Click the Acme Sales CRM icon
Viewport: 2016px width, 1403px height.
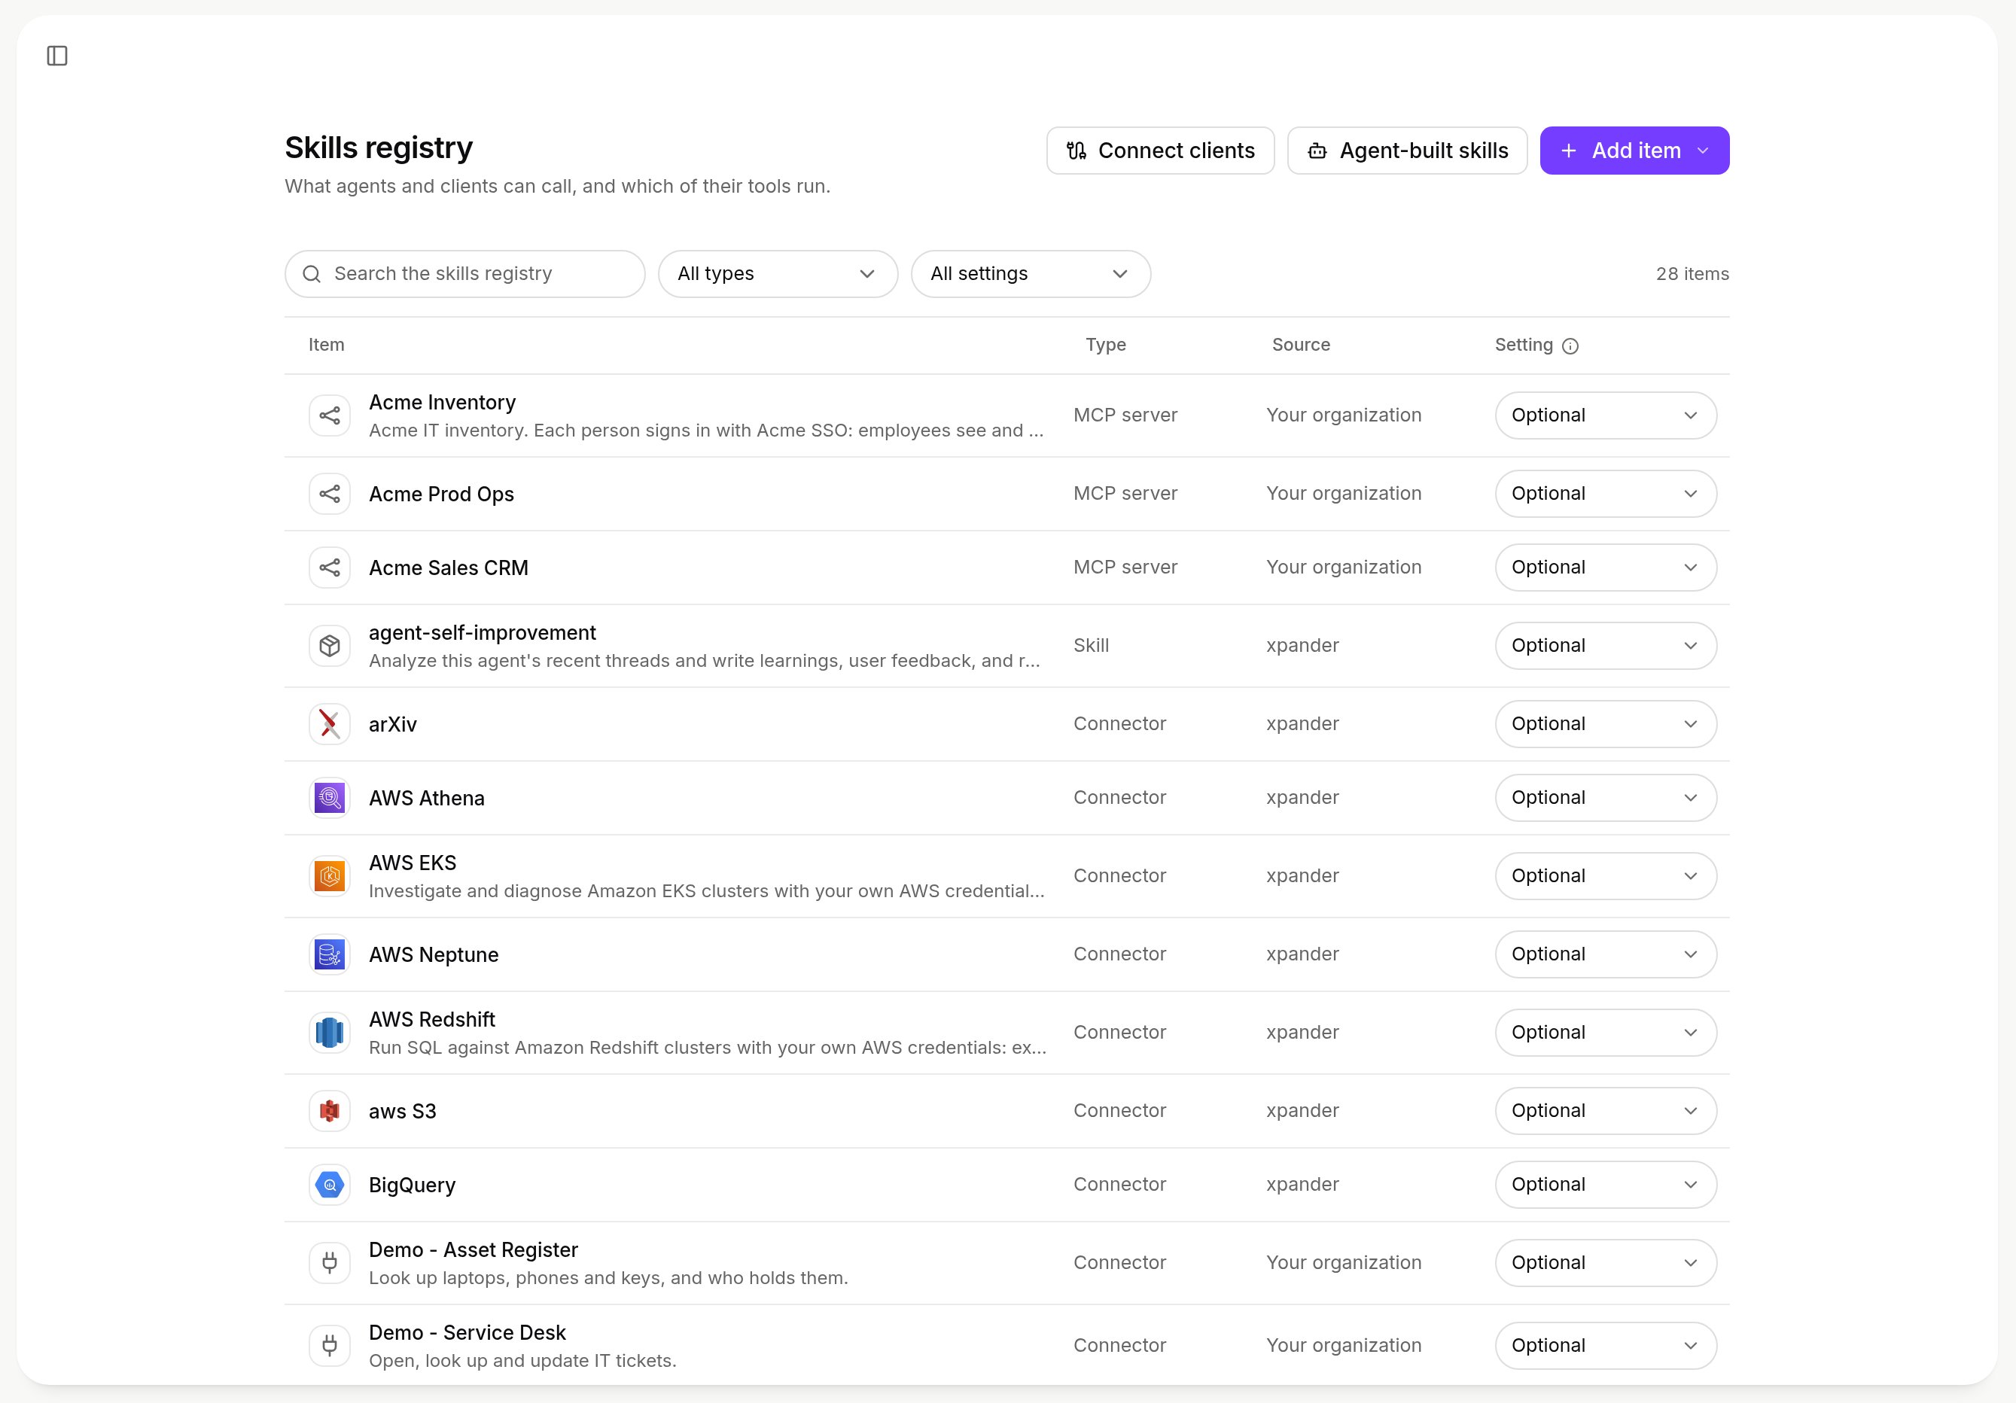click(329, 568)
